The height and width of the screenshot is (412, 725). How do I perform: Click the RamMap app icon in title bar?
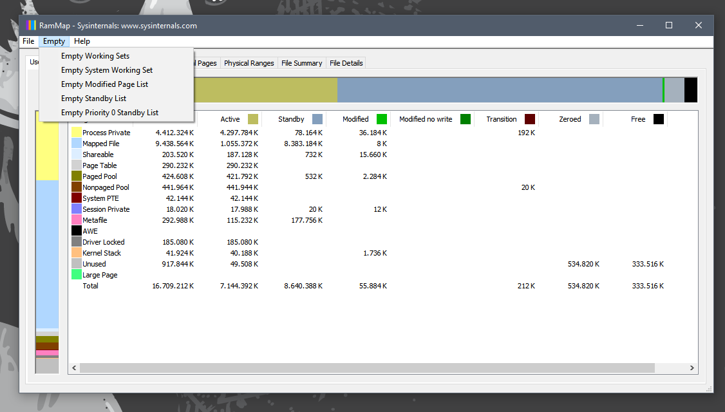click(30, 26)
